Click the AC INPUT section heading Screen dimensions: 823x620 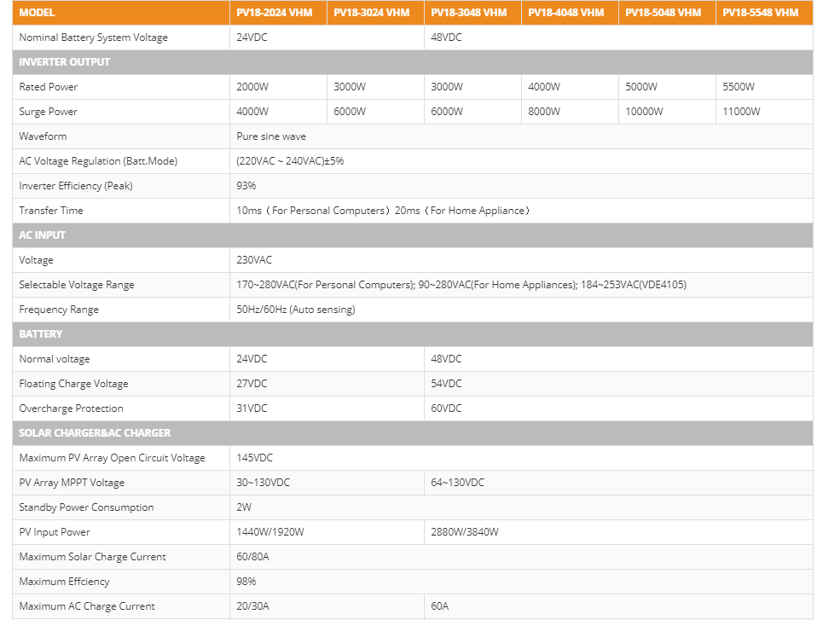click(x=42, y=235)
